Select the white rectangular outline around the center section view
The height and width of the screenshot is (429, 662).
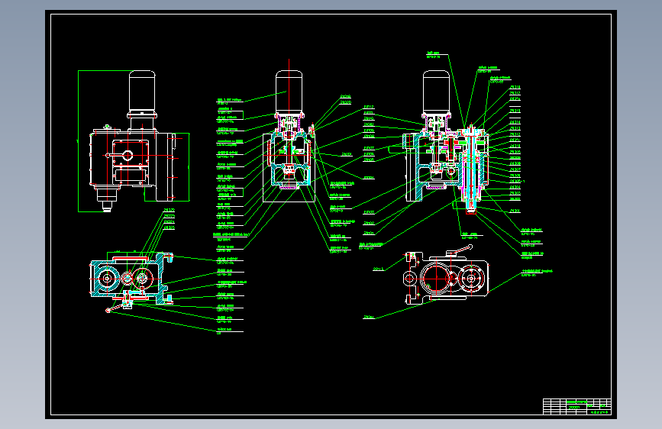click(x=289, y=168)
